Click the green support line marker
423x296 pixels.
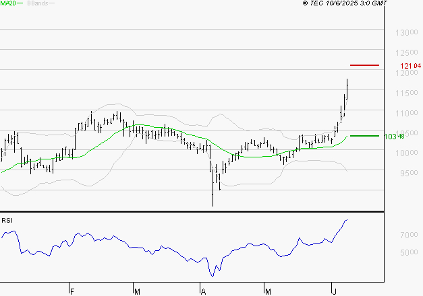click(364, 136)
